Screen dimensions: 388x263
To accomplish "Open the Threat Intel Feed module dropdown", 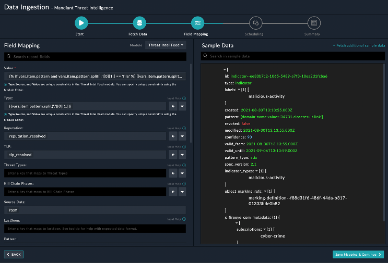I will [166, 45].
